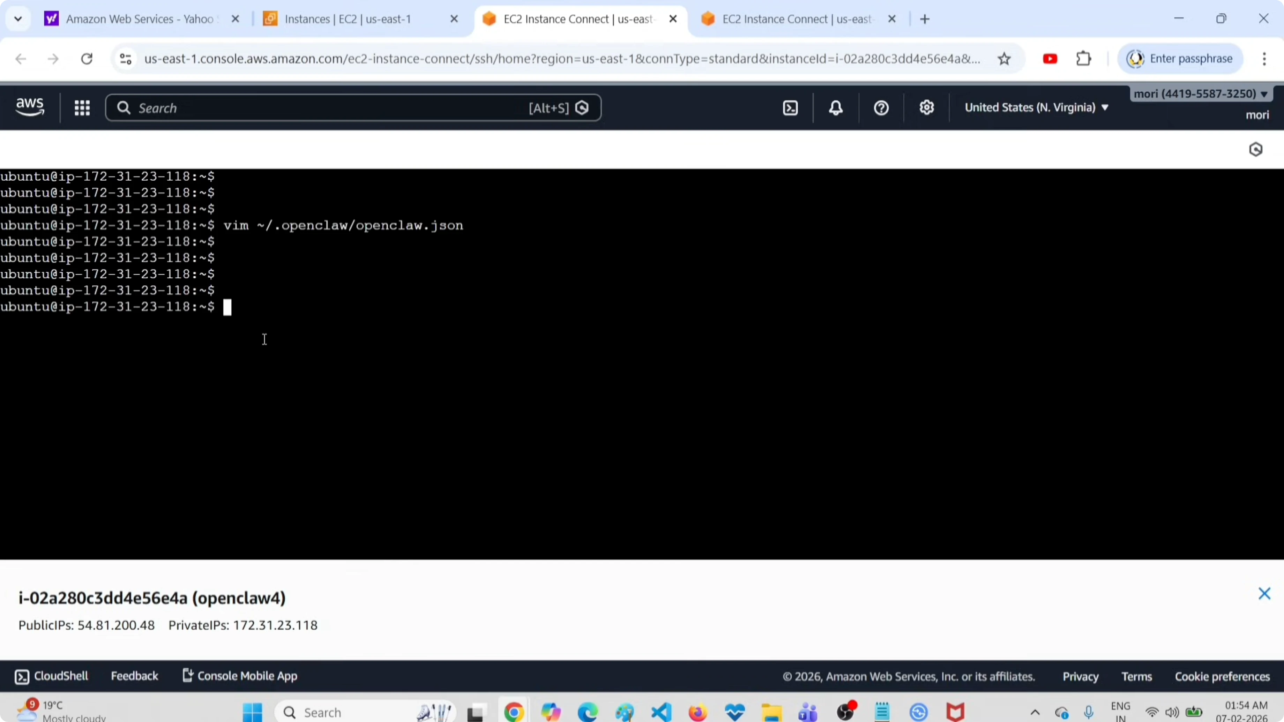Open the Cookie preferences link

coord(1222,677)
